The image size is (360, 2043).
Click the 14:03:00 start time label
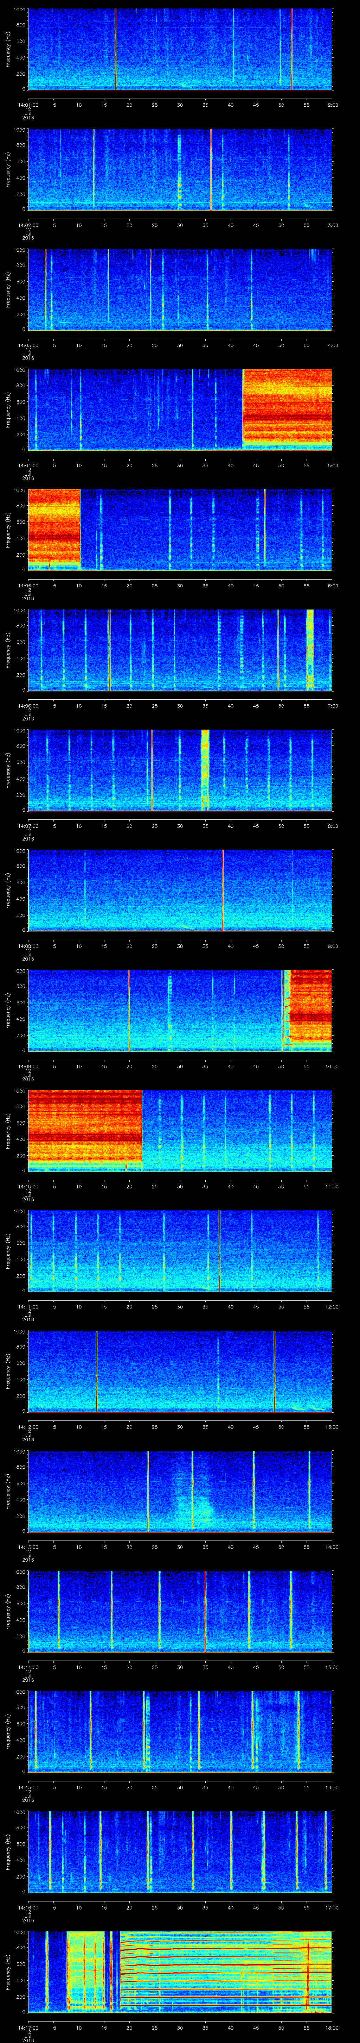click(x=28, y=344)
